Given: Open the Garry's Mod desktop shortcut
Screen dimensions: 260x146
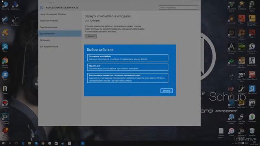Looking at the screenshot, I should (252, 90).
